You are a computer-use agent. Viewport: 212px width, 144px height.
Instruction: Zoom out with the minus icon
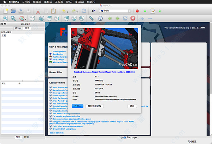click(150, 18)
